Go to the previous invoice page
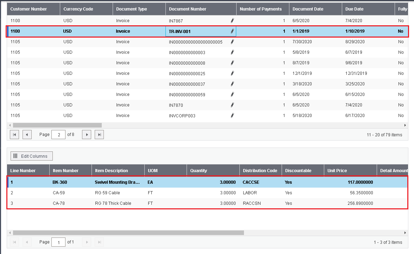414x254 pixels. (x=27, y=135)
